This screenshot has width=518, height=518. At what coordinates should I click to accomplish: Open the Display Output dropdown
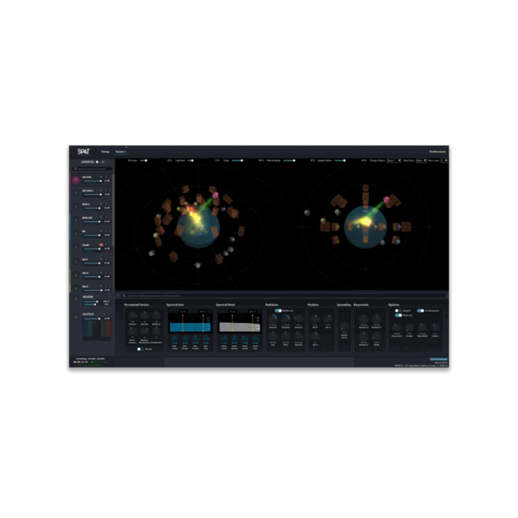point(394,161)
